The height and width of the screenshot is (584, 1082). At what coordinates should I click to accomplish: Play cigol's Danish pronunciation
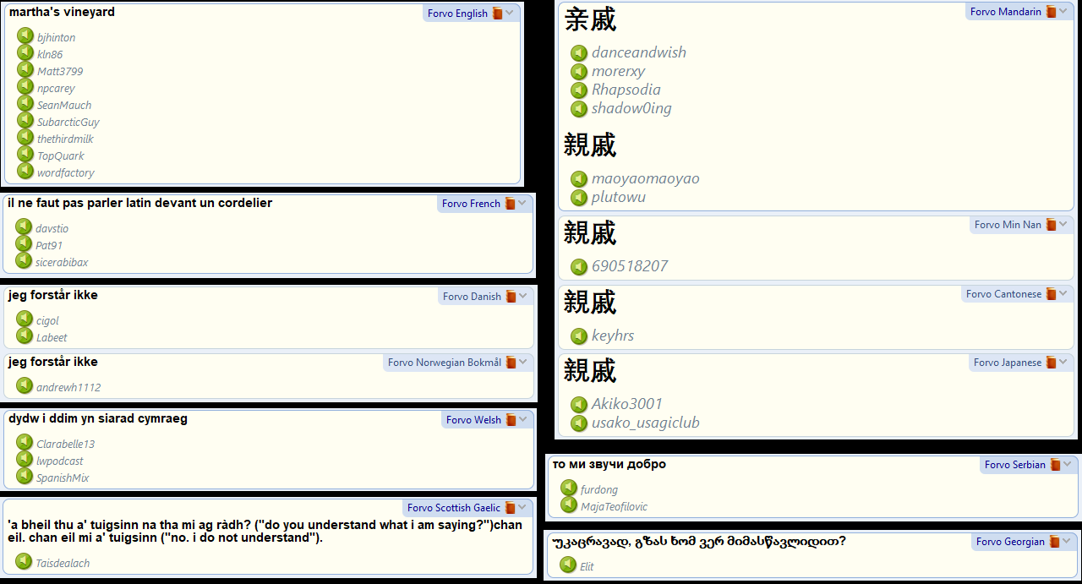click(25, 319)
